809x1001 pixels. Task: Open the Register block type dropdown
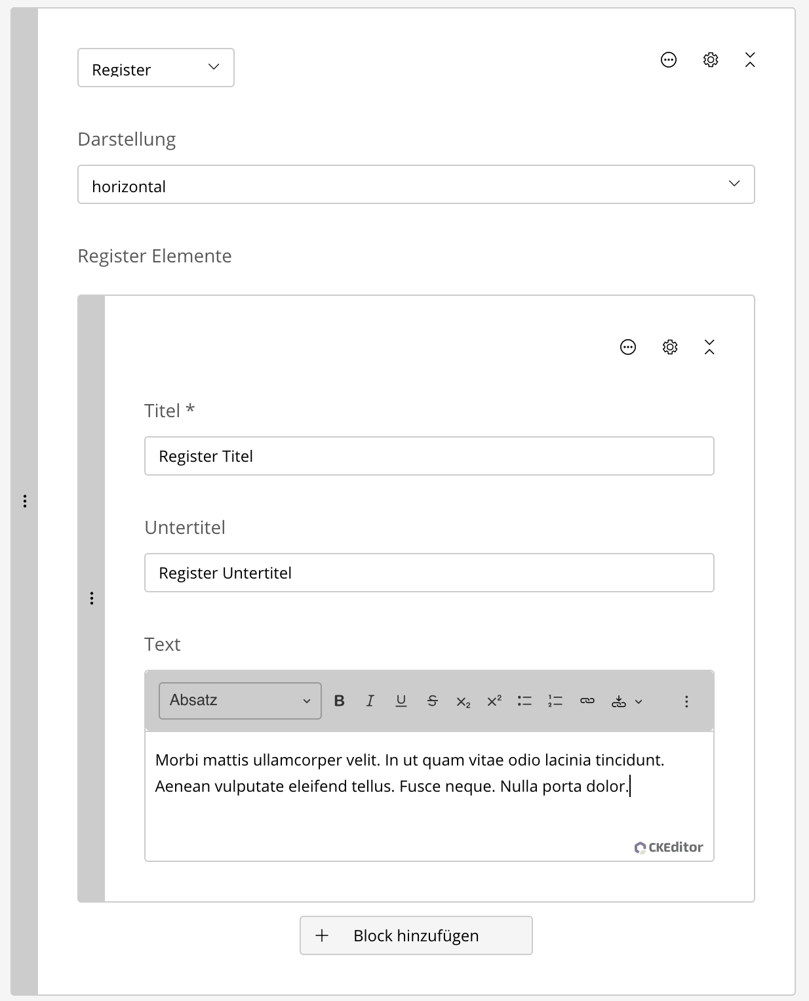pyautogui.click(x=155, y=68)
